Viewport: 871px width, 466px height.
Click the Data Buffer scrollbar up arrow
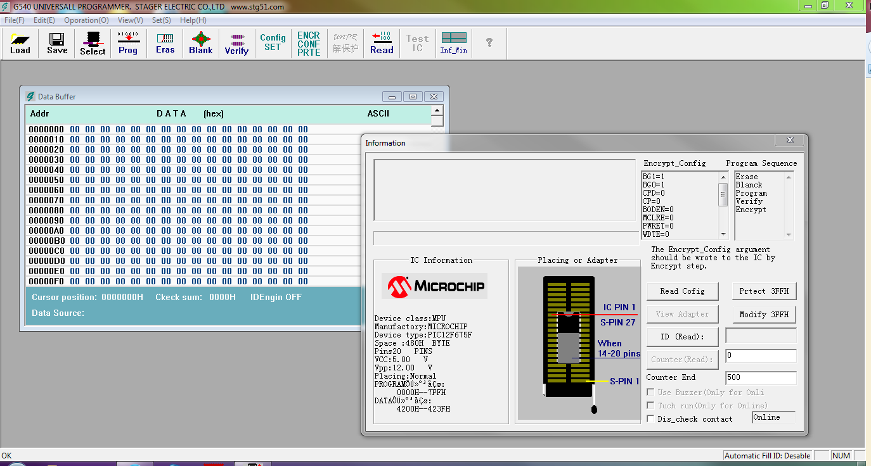click(437, 111)
